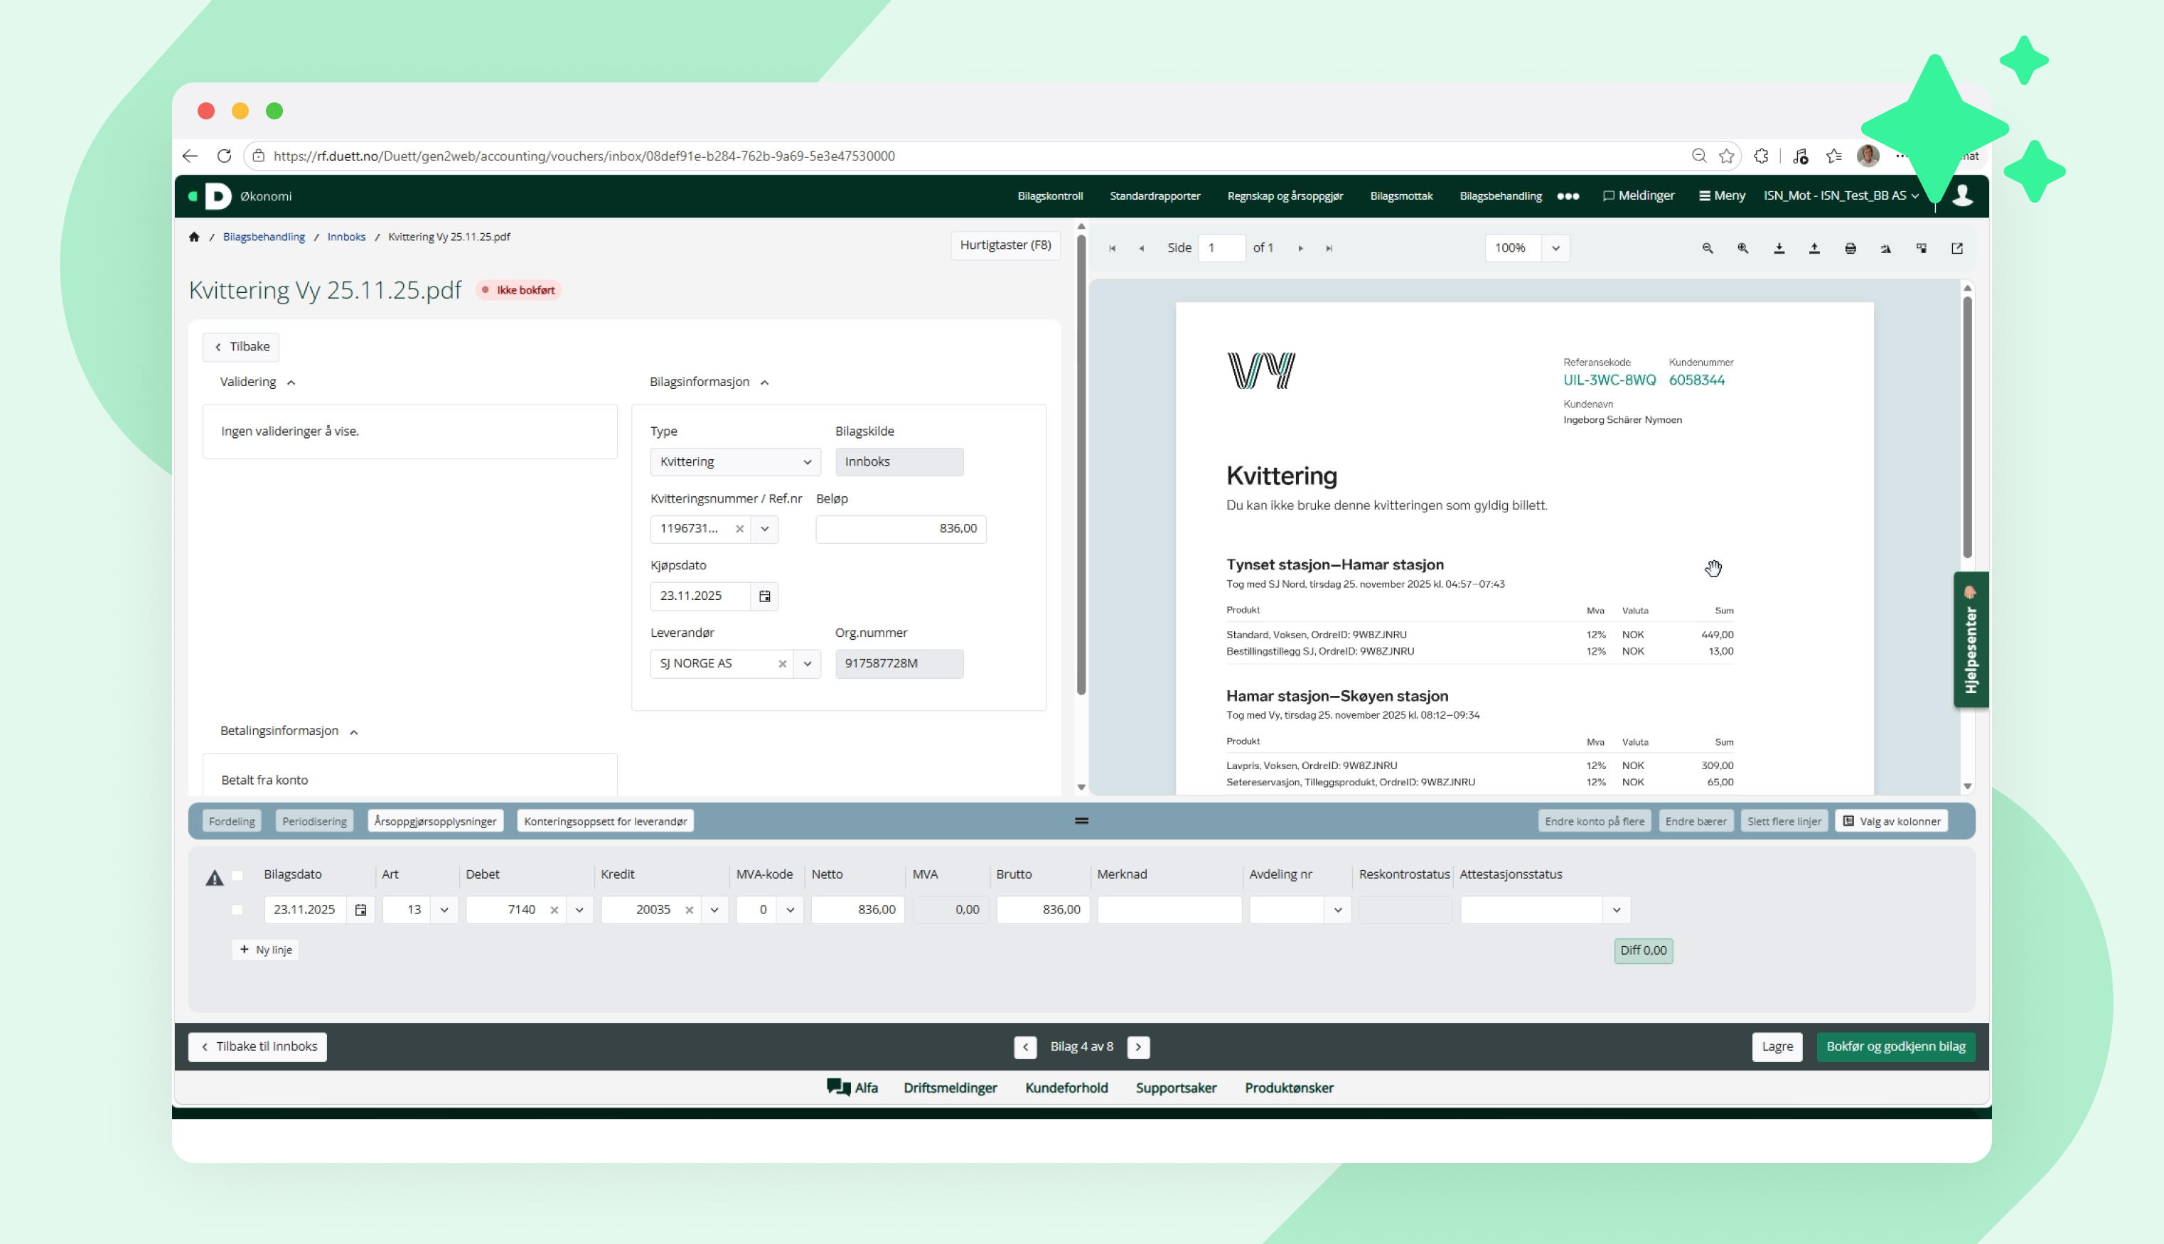Image resolution: width=2164 pixels, height=1244 pixels.
Task: Tick the checkbox on the 23.11.2025 line
Action: (x=237, y=910)
